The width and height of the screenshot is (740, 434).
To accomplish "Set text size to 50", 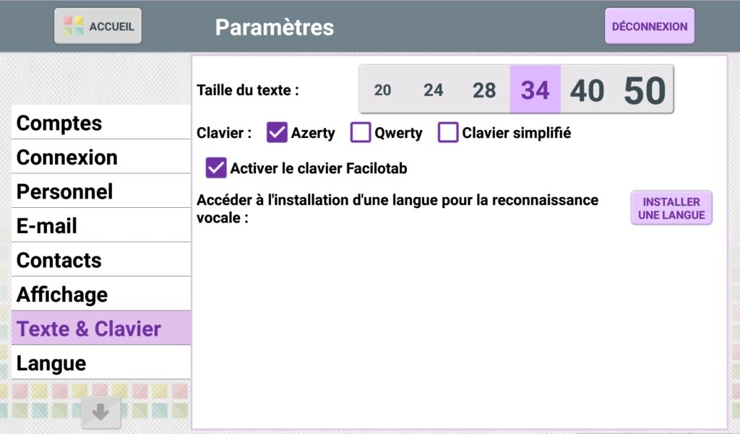I will pos(645,90).
